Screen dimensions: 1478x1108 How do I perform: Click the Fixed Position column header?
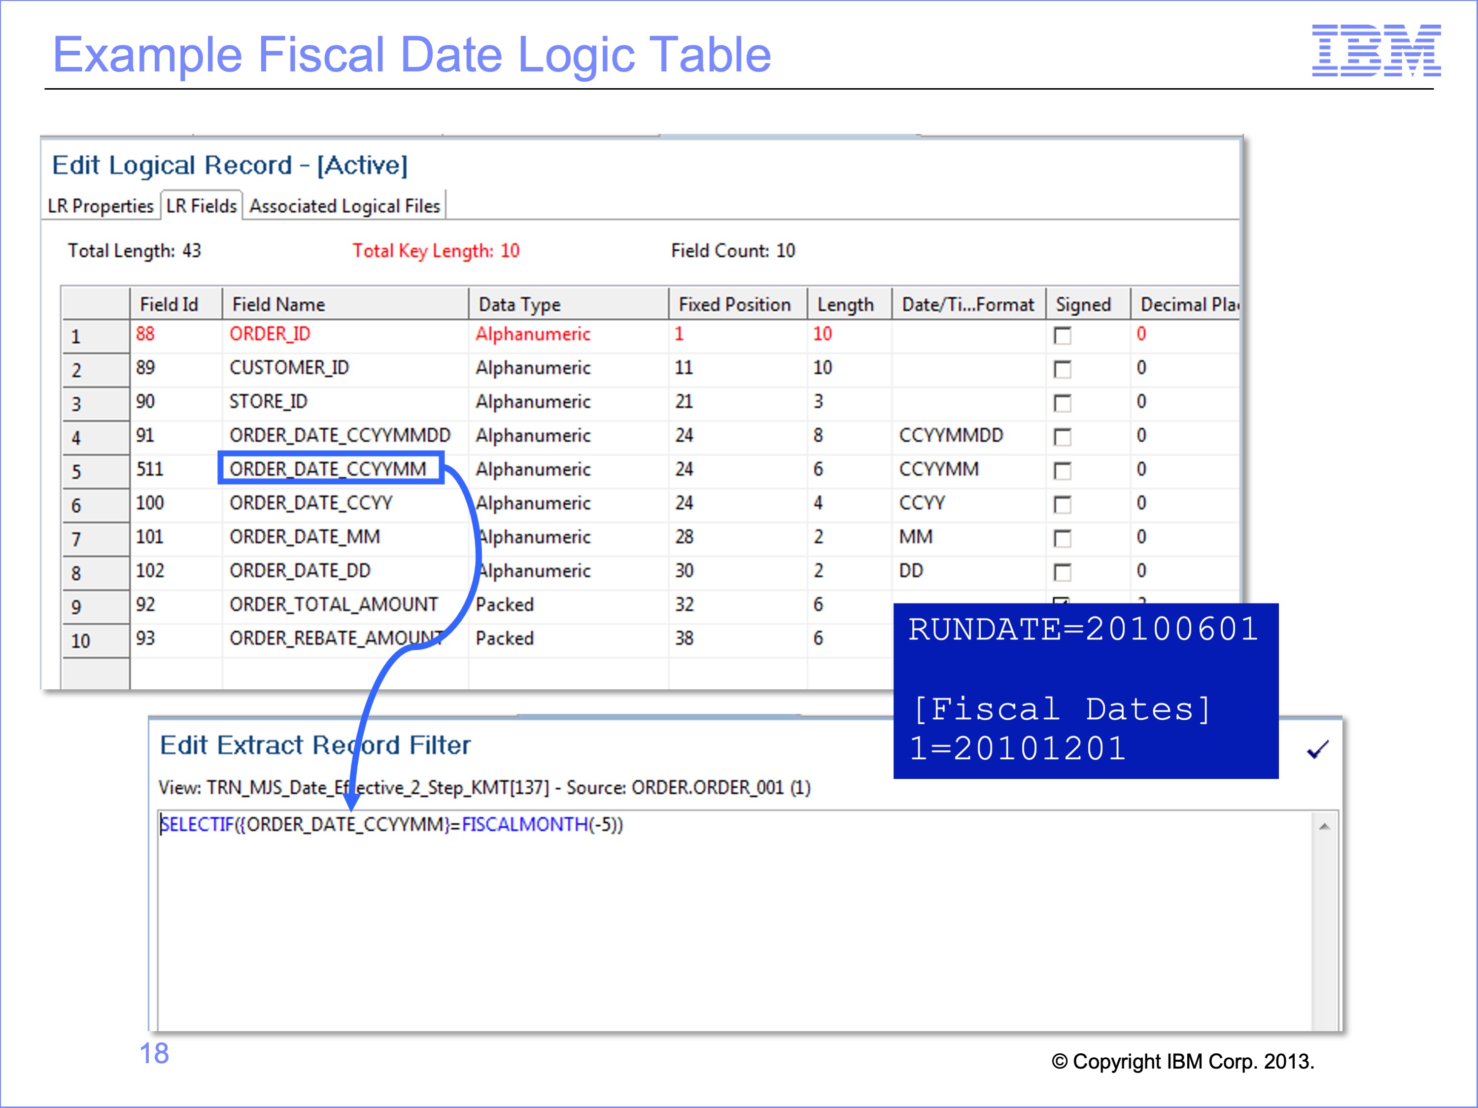tap(734, 304)
